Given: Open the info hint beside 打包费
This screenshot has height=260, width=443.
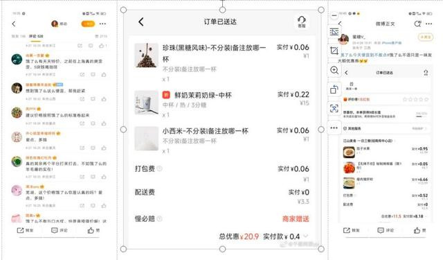Looking at the screenshot, I should click(x=160, y=168).
